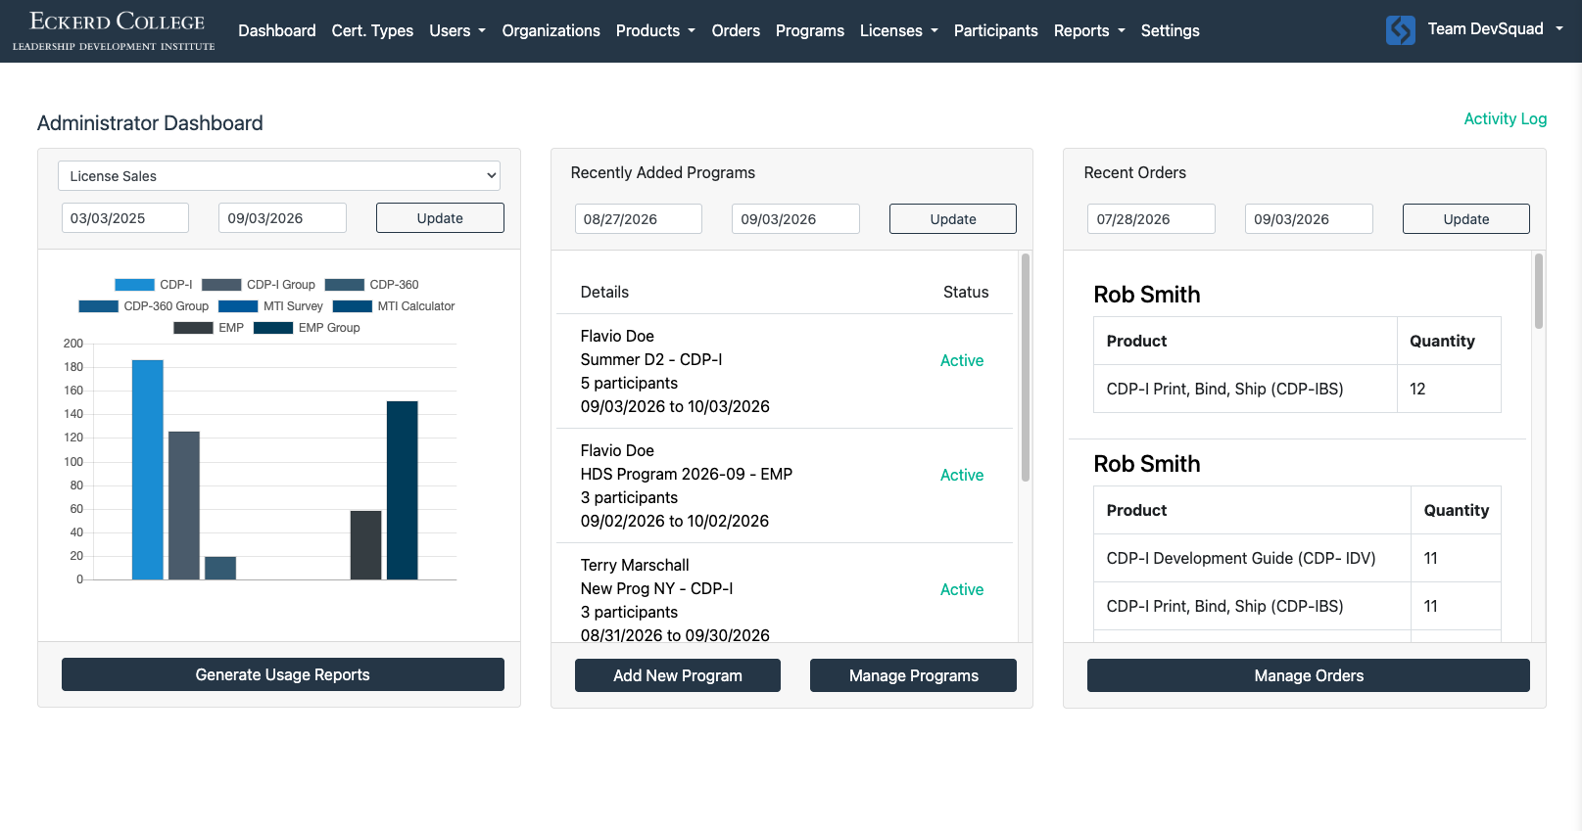Click Generate Usage Reports button

pyautogui.click(x=283, y=674)
